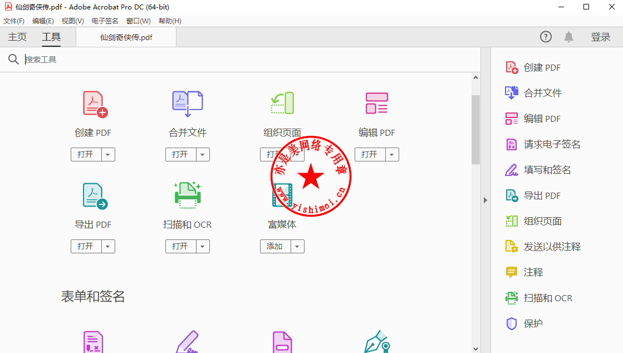This screenshot has height=353, width=623.
Task: Open the 保护 tool in the right pane
Action: (x=524, y=323)
